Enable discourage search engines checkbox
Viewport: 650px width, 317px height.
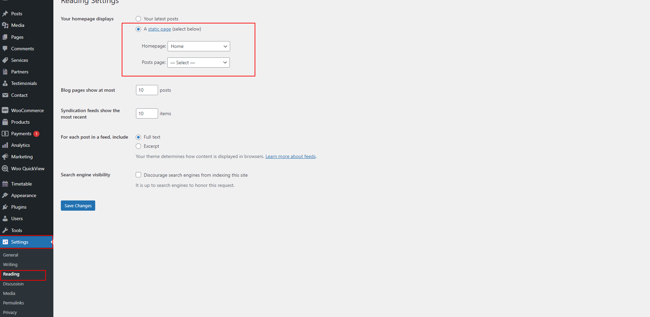[x=138, y=175]
